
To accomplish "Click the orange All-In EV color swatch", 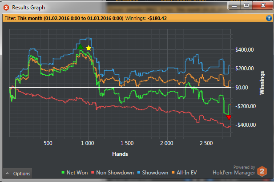I will pos(173,172).
